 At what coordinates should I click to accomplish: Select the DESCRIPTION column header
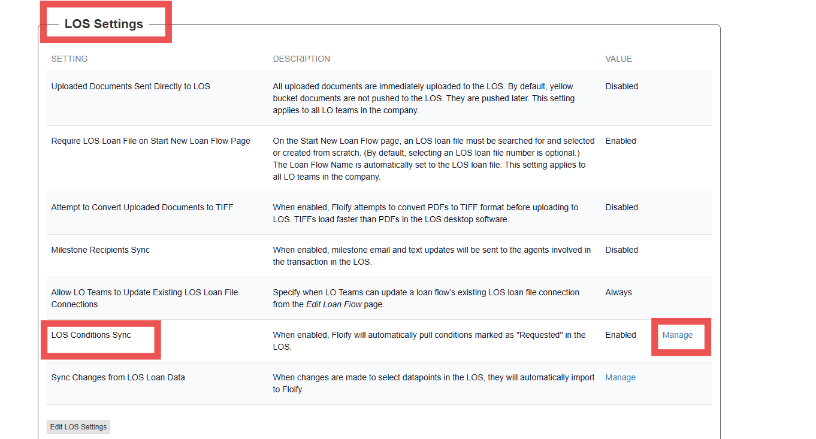[301, 59]
